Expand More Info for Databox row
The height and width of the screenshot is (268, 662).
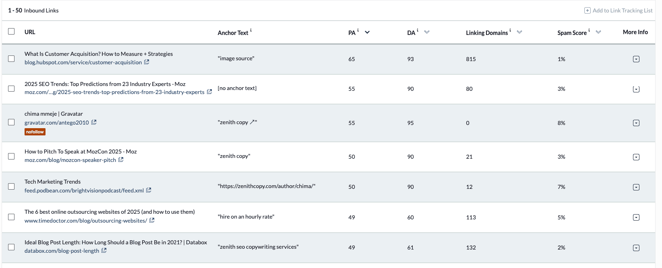click(x=636, y=248)
